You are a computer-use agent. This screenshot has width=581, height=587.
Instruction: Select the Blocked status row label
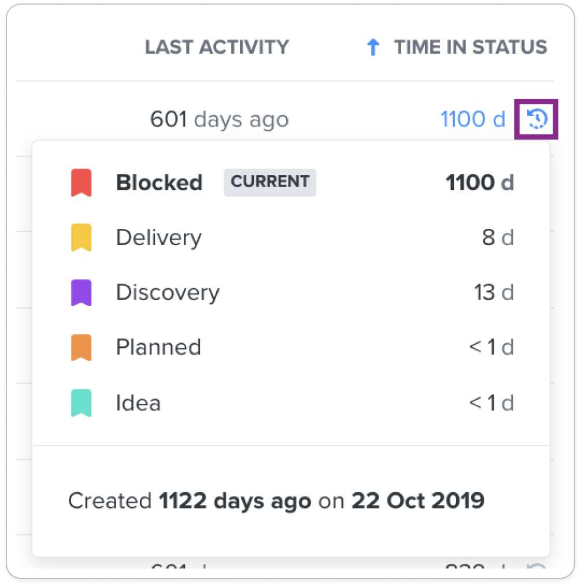coord(159,183)
